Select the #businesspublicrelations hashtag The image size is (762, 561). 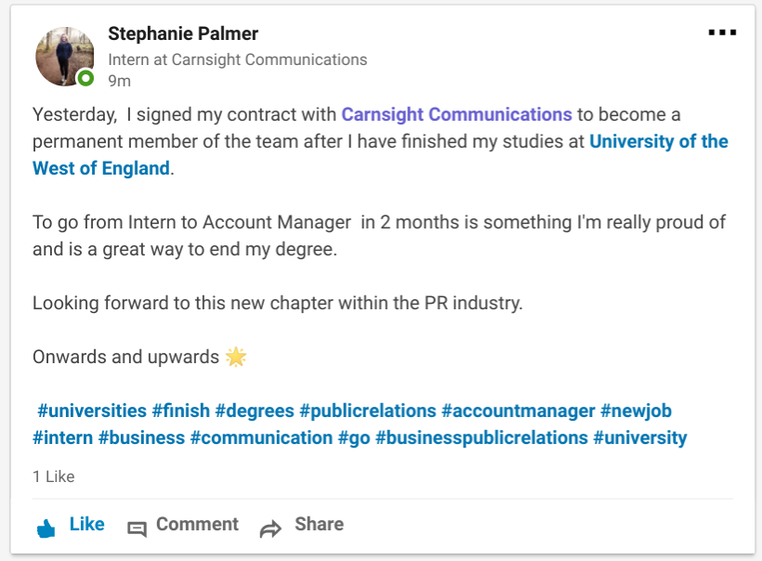tap(481, 437)
